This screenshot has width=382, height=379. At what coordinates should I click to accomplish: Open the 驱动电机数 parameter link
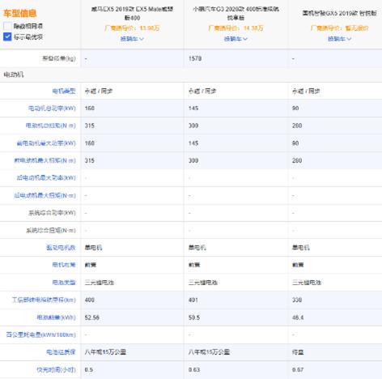click(61, 248)
